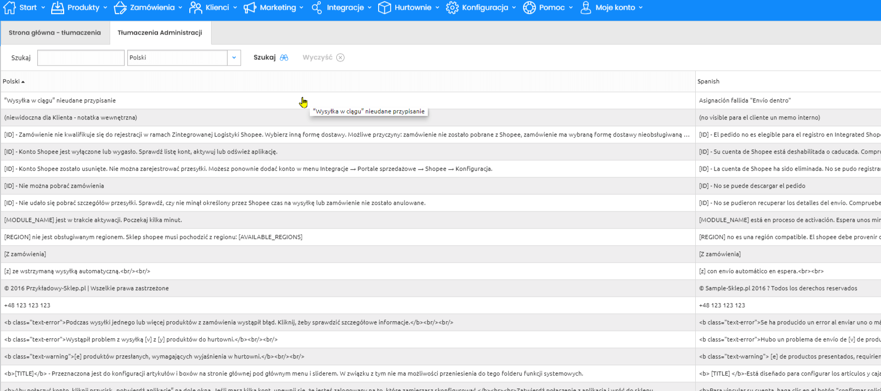The image size is (881, 391).
Task: Click the Wyczyść clear button label
Action: [317, 57]
